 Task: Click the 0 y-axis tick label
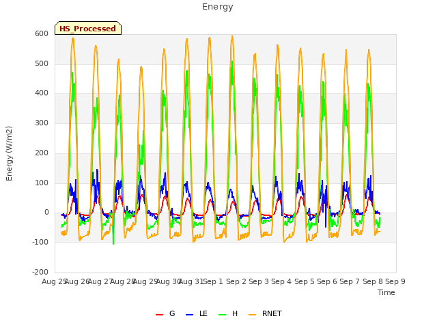click(46, 213)
